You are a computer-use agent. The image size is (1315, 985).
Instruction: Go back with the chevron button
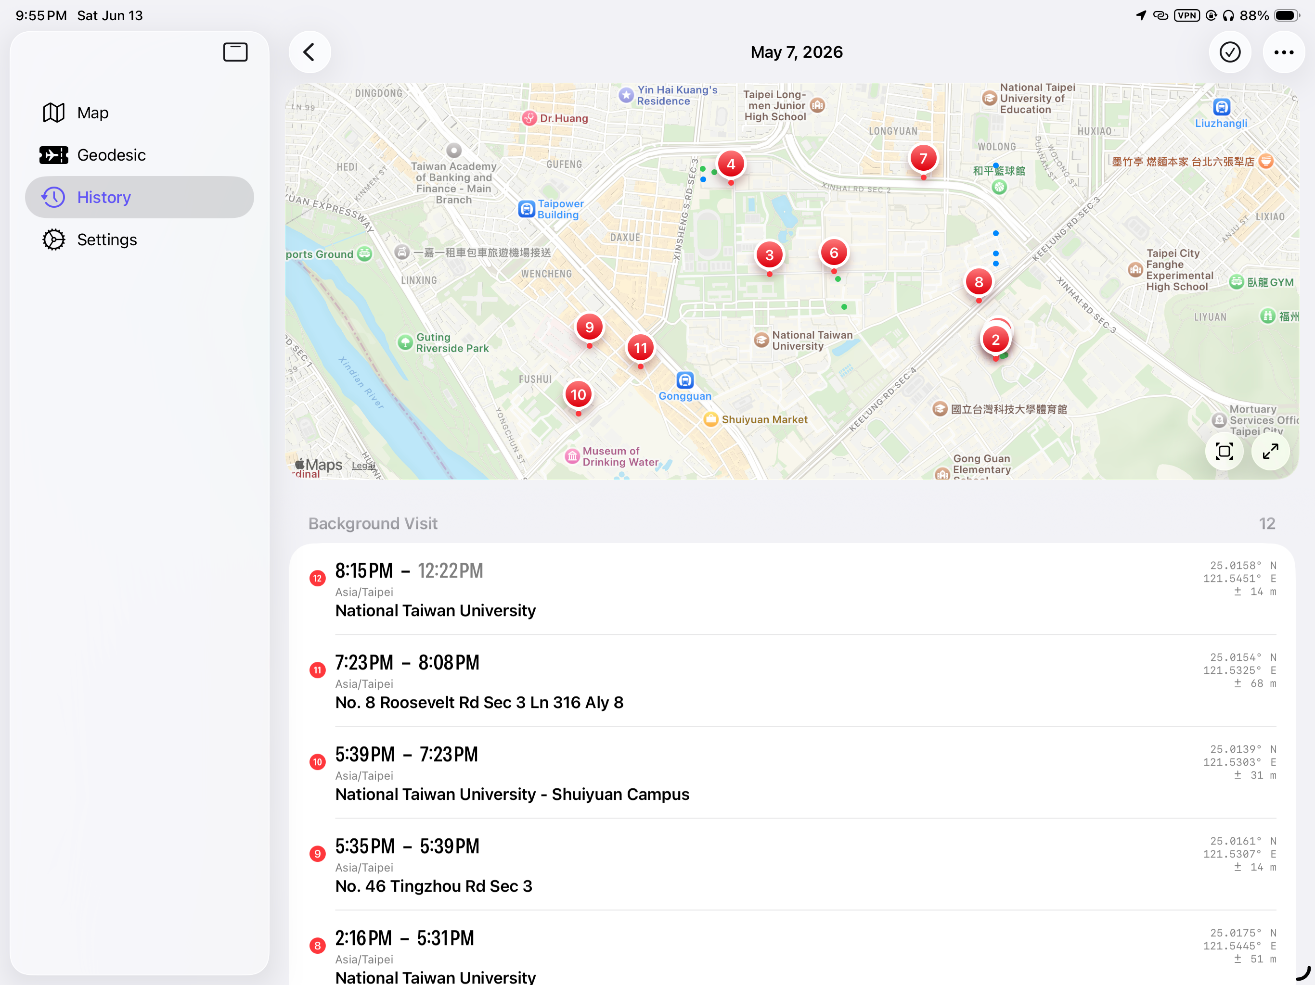click(309, 52)
